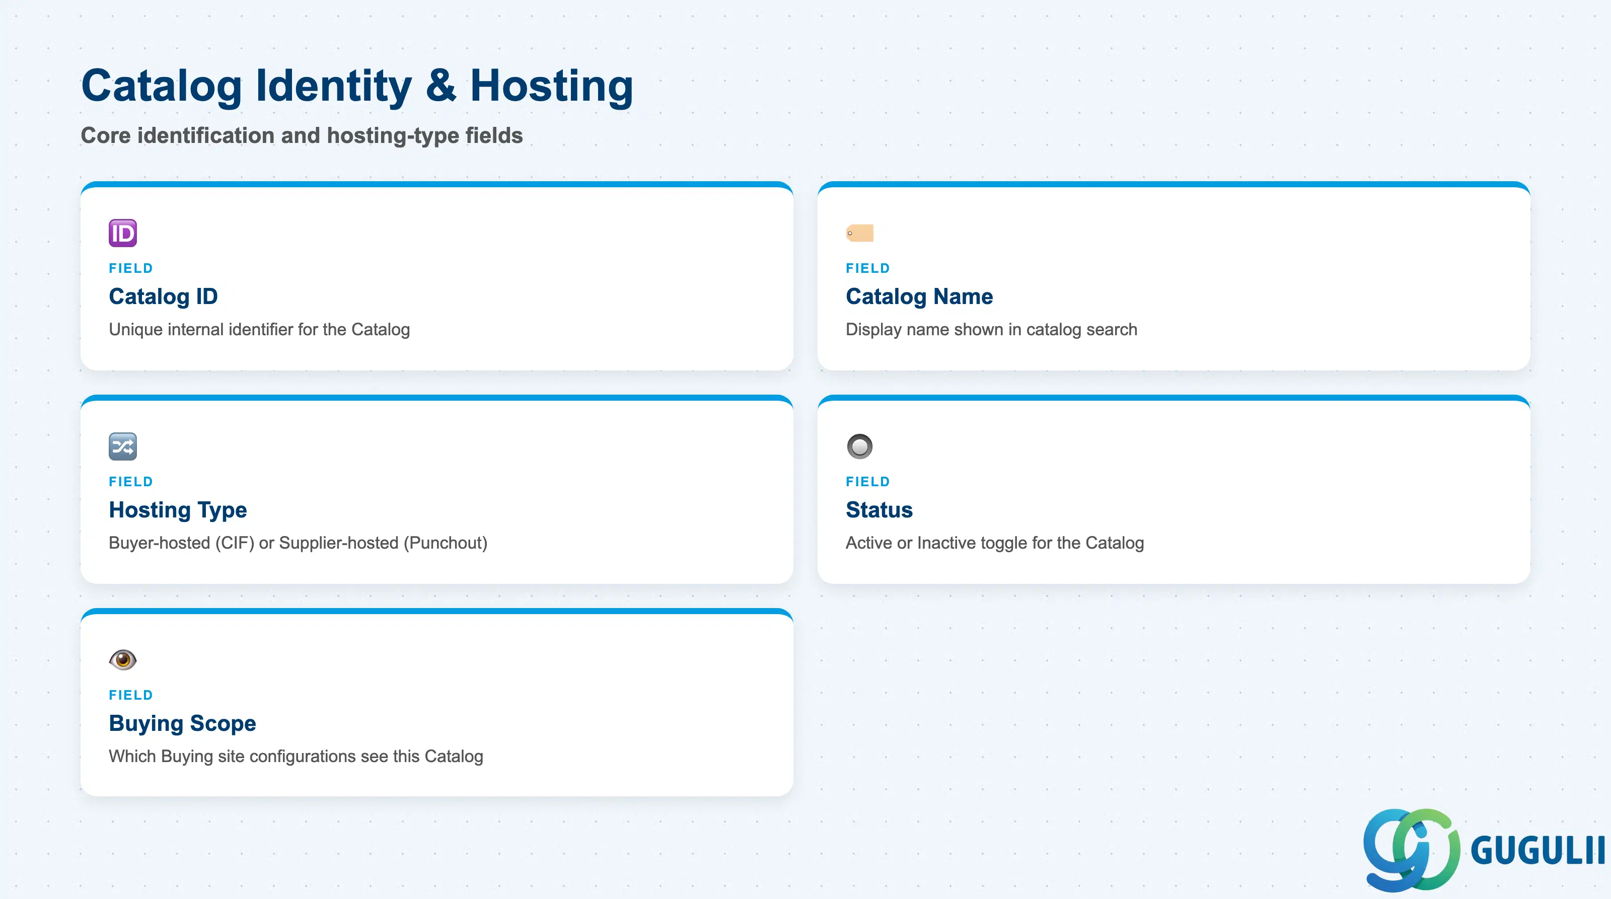Click FIELD label above Buying Scope
Image resolution: width=1611 pixels, height=899 pixels.
[131, 695]
